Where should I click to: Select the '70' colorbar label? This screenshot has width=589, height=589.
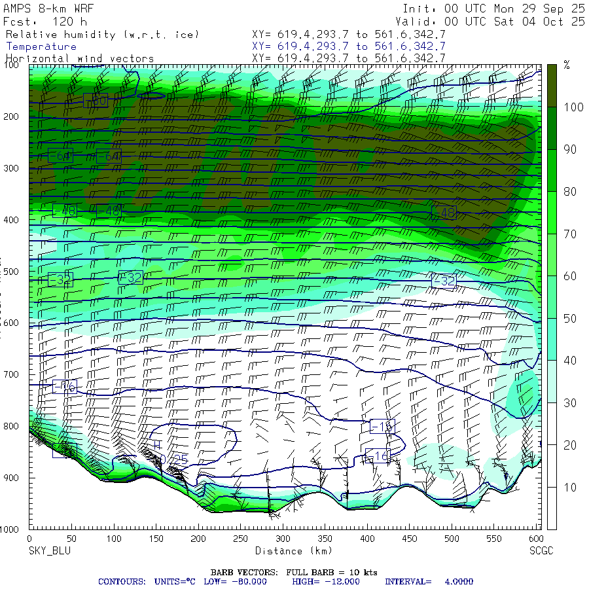pos(570,234)
